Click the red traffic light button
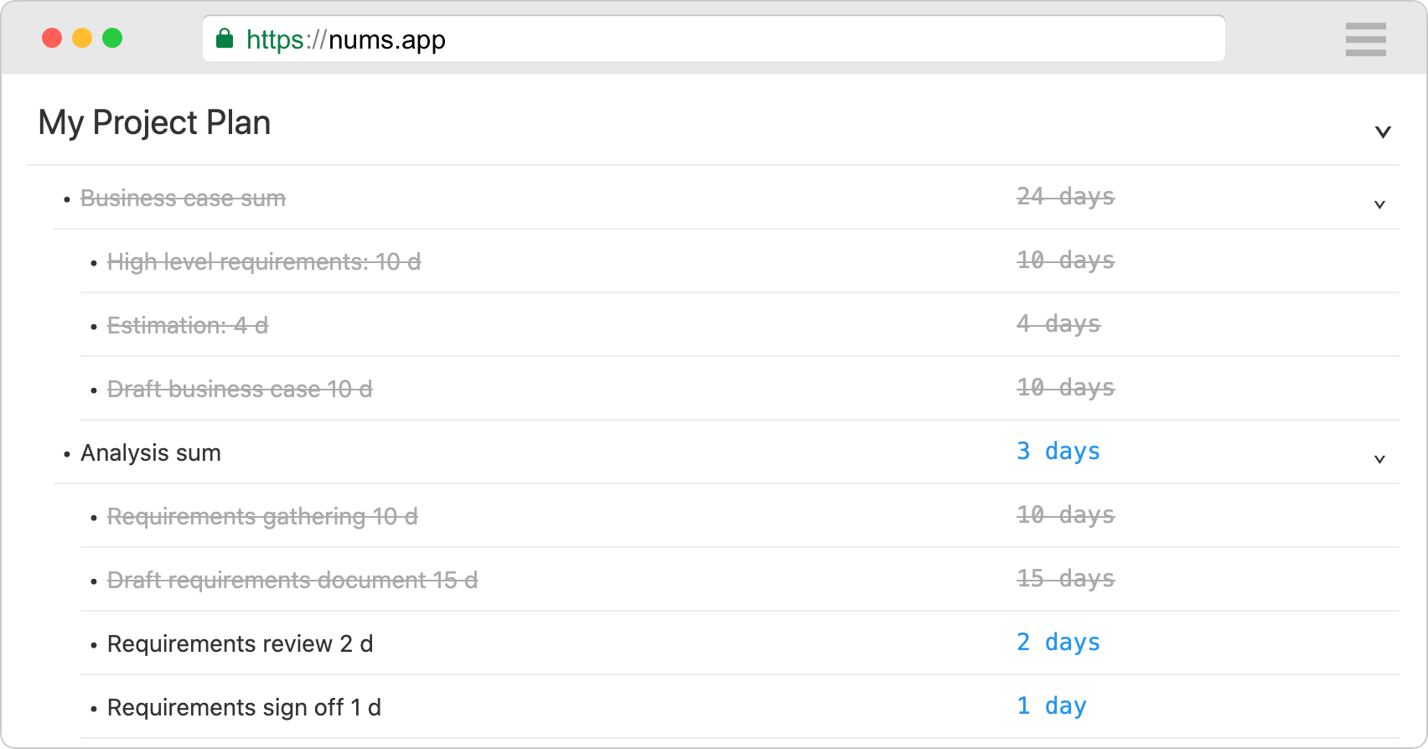The height and width of the screenshot is (749, 1428). point(53,38)
